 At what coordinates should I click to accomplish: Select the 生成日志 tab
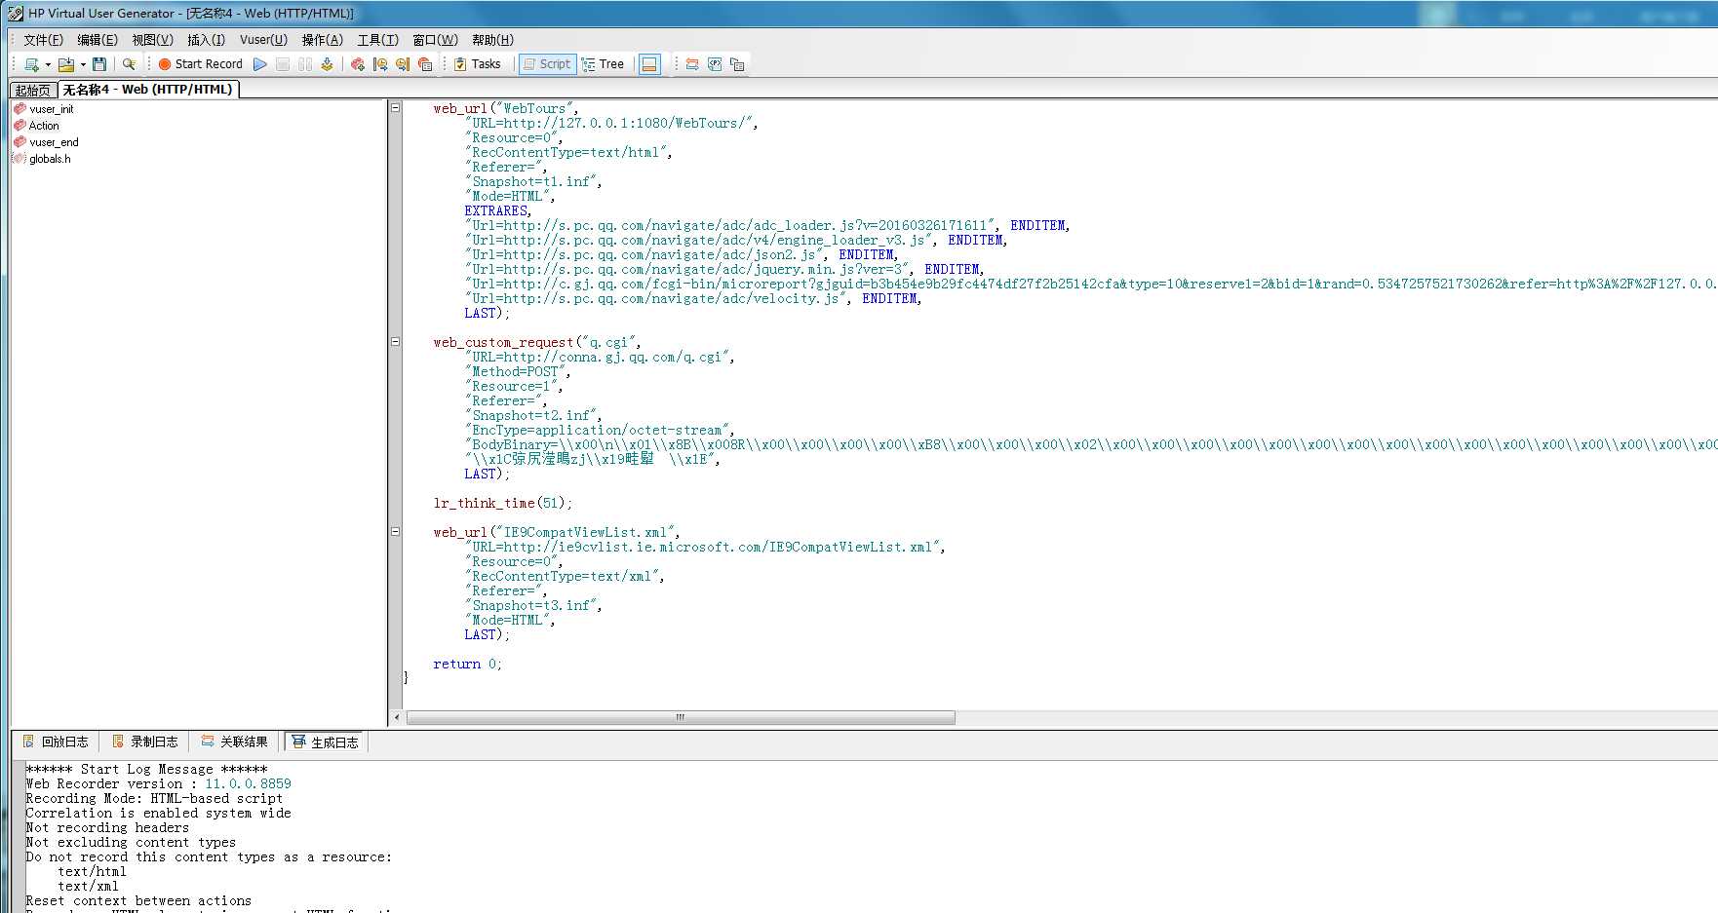coord(325,742)
